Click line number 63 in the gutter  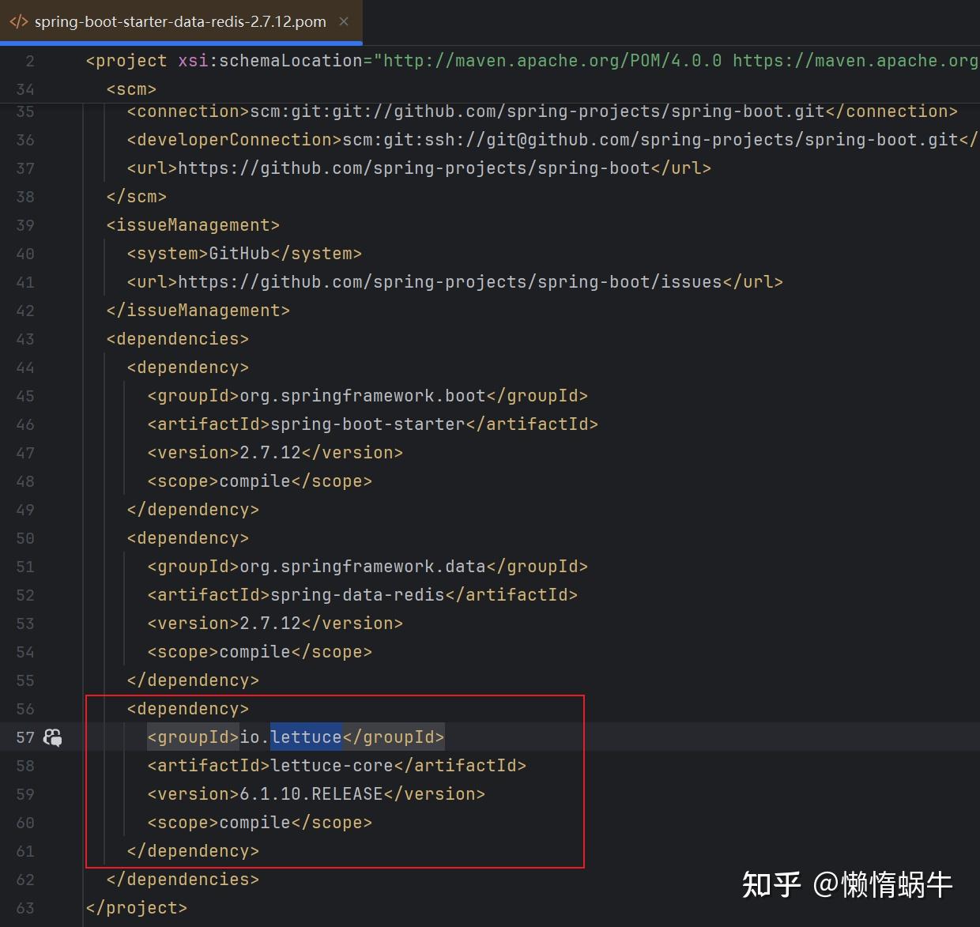(x=25, y=908)
